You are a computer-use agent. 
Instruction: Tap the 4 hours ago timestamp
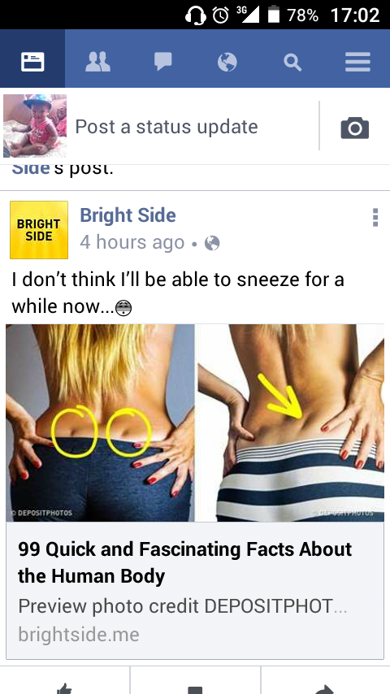pyautogui.click(x=132, y=242)
